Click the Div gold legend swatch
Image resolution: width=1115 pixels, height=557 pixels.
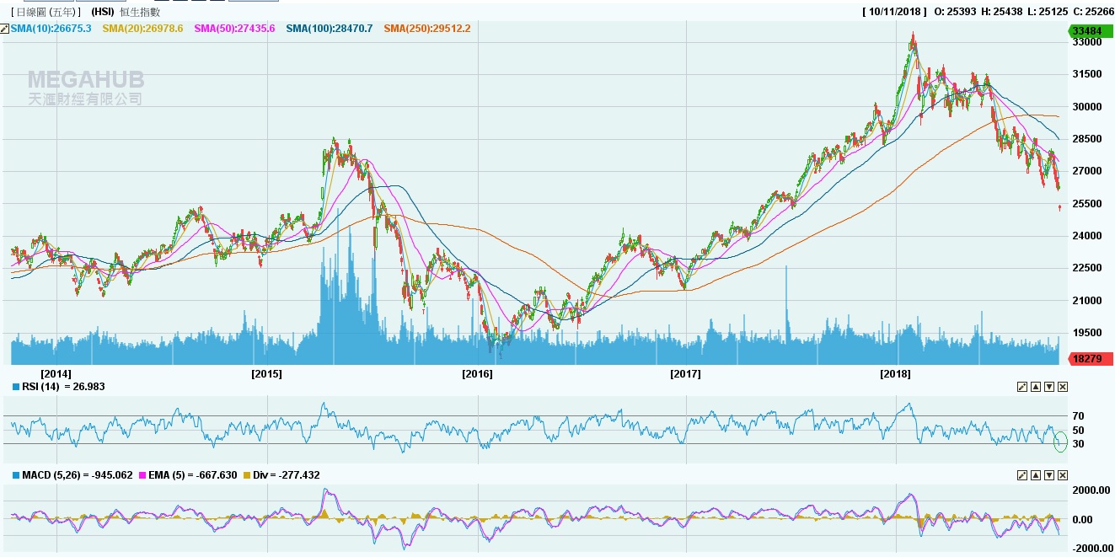click(x=246, y=475)
